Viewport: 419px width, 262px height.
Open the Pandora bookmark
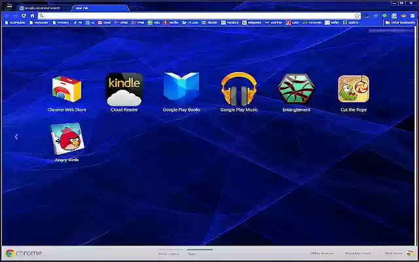pyautogui.click(x=230, y=23)
